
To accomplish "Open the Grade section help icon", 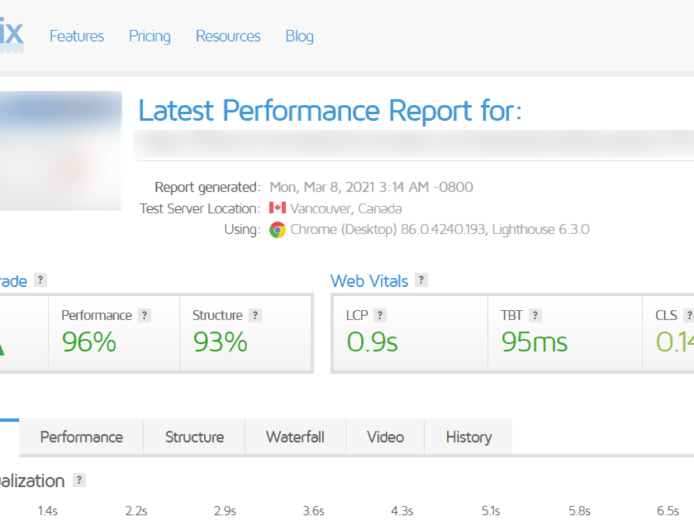I will (x=40, y=281).
